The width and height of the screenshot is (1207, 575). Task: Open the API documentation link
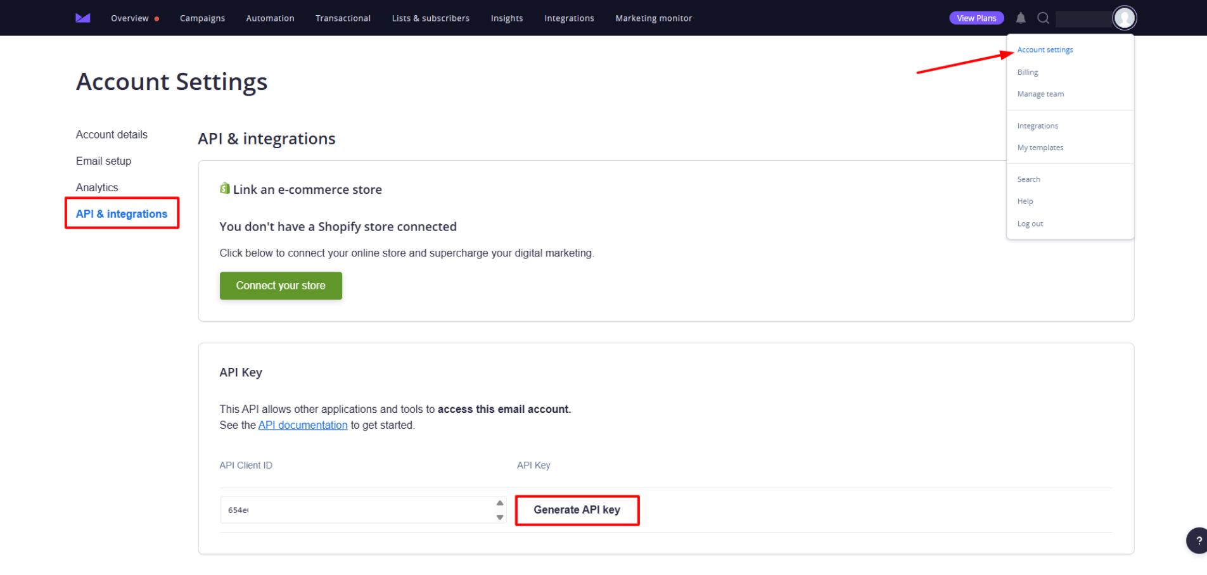coord(302,425)
